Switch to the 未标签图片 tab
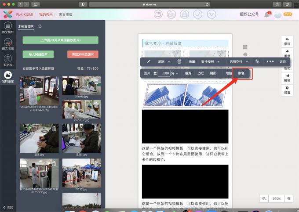This screenshot has width=299, height=212. pos(26,26)
